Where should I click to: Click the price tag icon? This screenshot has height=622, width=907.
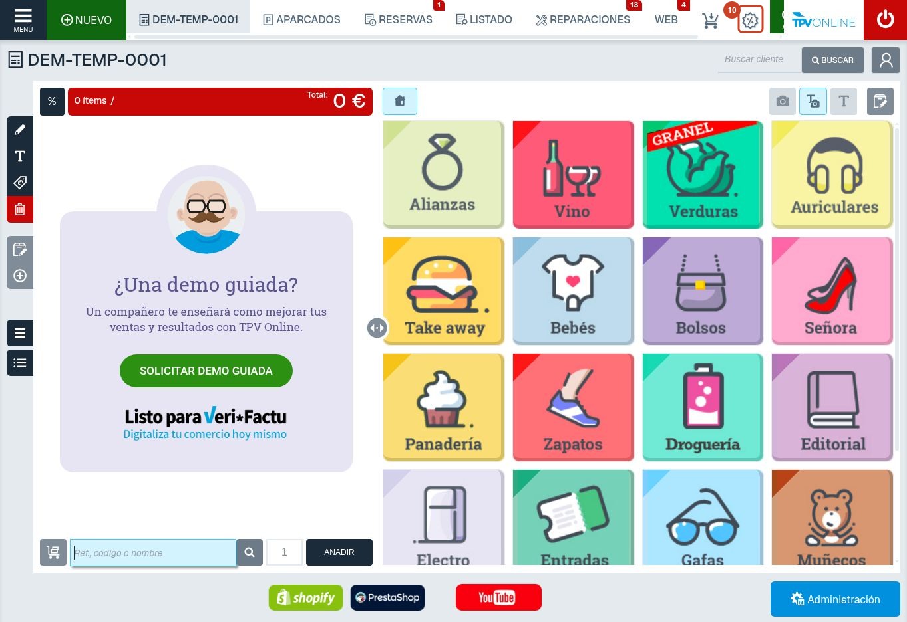[x=20, y=183]
